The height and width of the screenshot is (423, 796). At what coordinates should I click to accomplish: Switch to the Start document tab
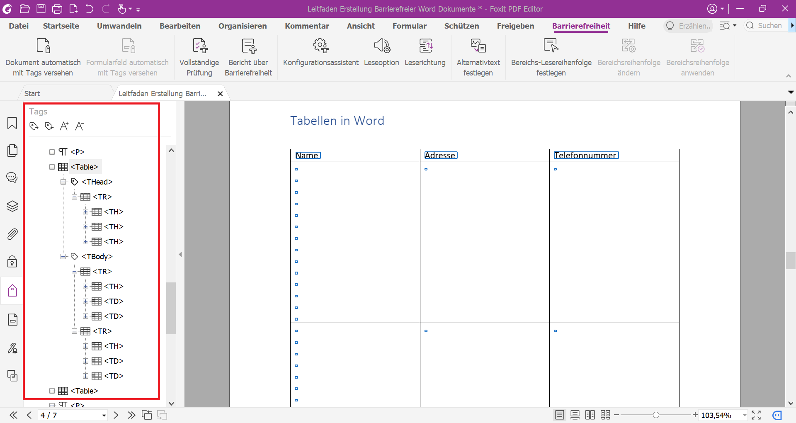tap(32, 94)
